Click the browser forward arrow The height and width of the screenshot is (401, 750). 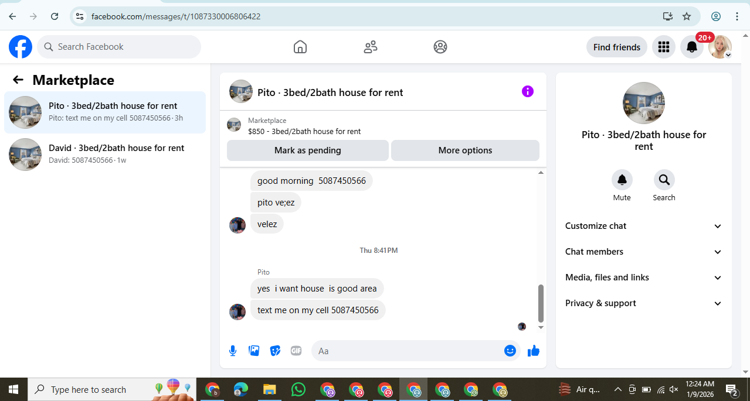[x=33, y=16]
